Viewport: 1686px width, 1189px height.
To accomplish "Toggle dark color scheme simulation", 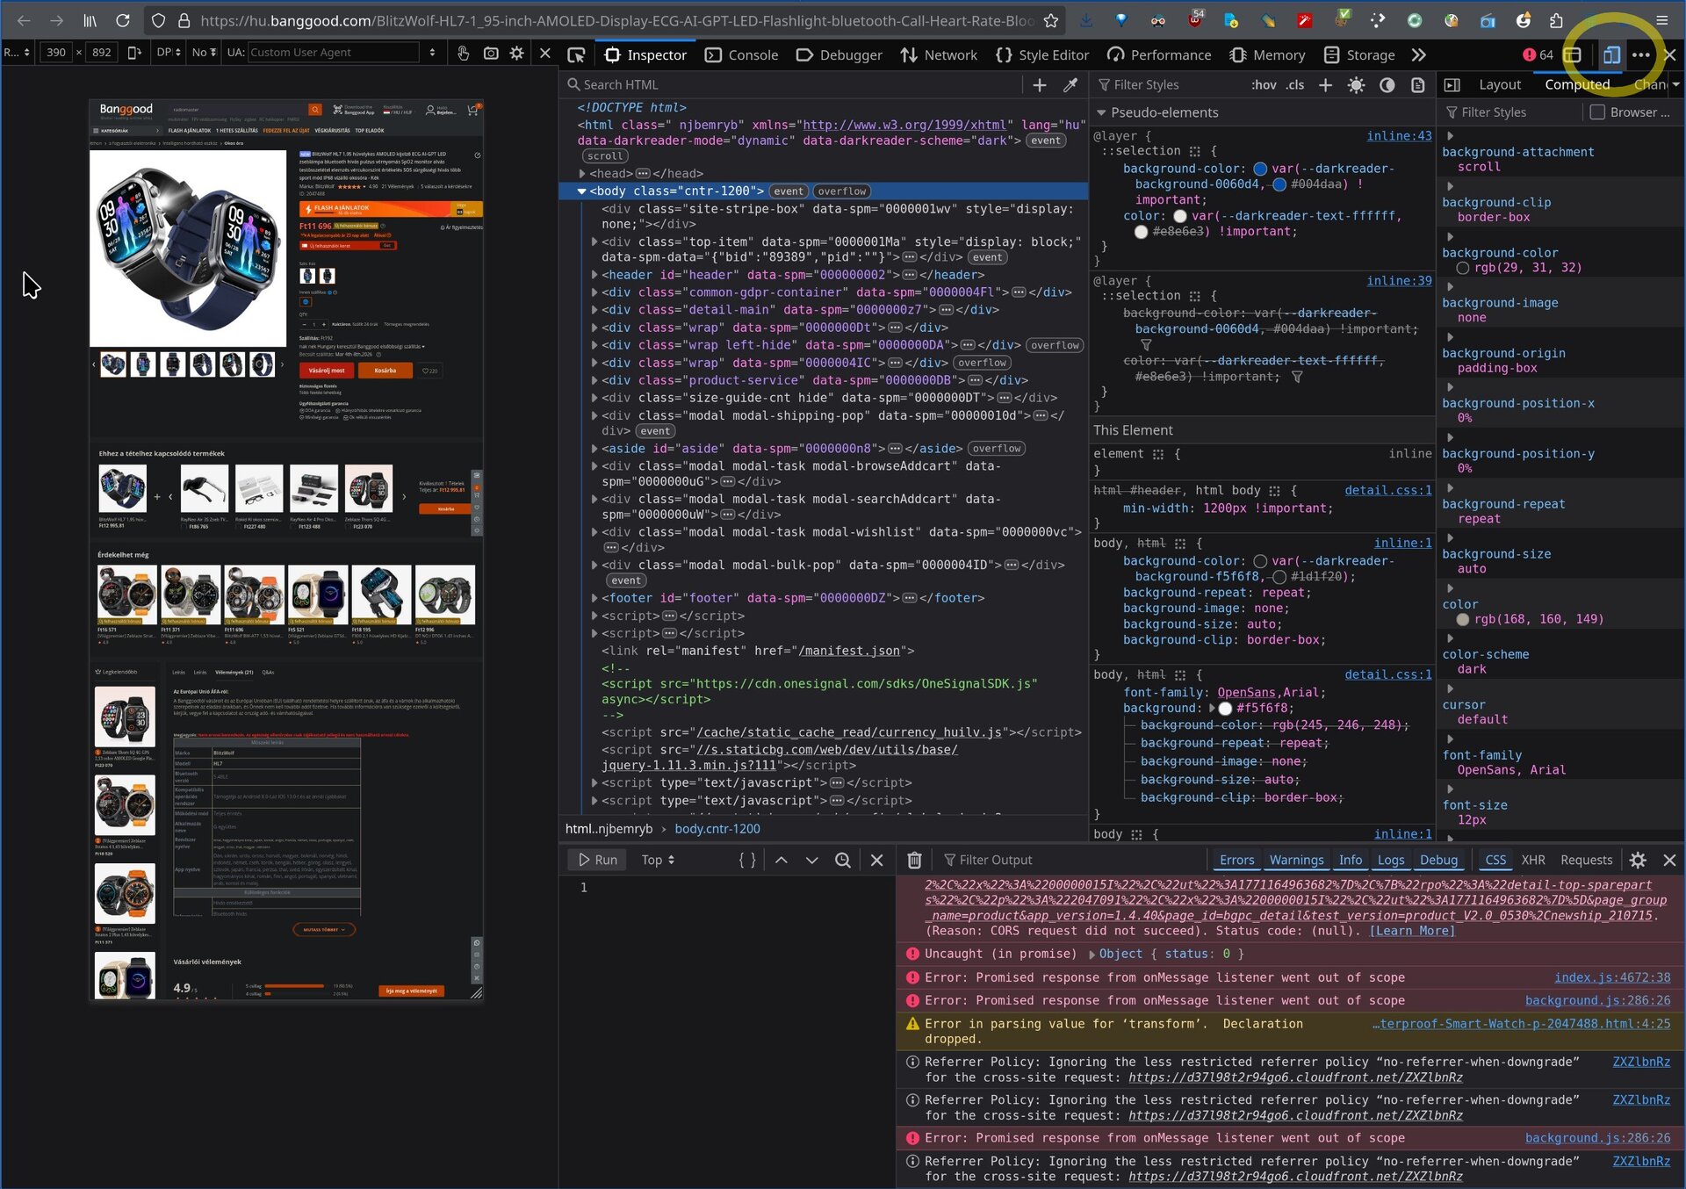I will (x=1387, y=85).
